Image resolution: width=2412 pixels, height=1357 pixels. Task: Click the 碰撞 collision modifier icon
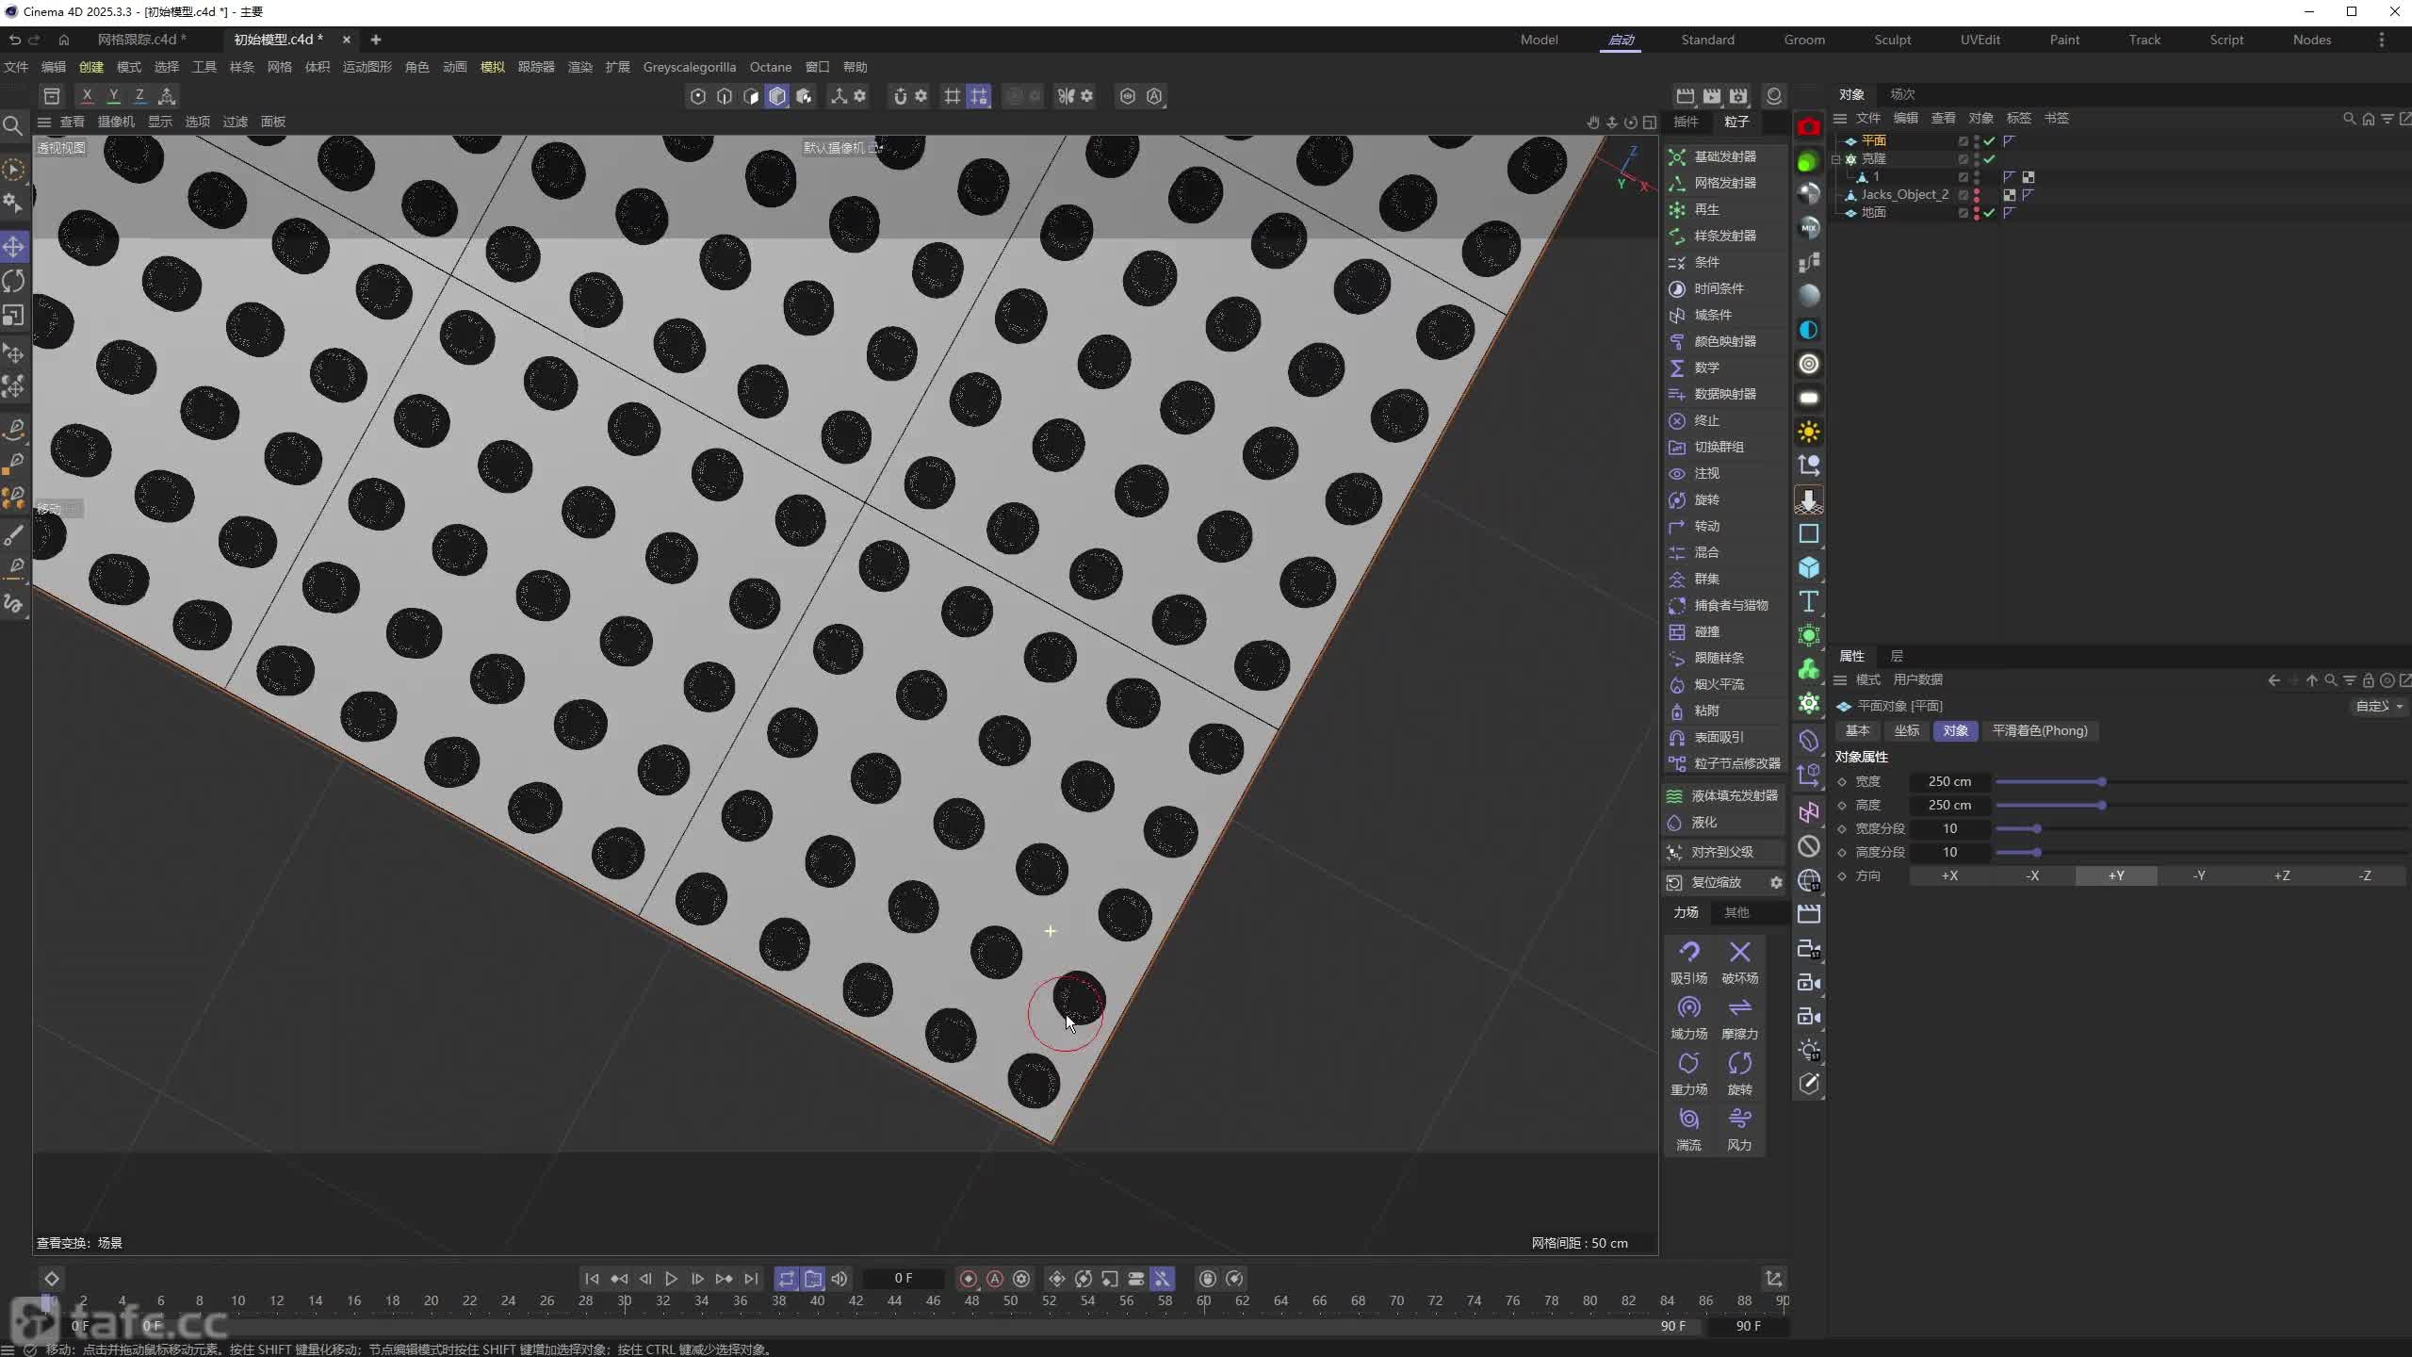pos(1677,631)
